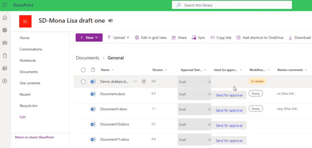The height and width of the screenshot is (148, 312).
Task: Click Ready badge for Document.docx
Action: (256, 93)
